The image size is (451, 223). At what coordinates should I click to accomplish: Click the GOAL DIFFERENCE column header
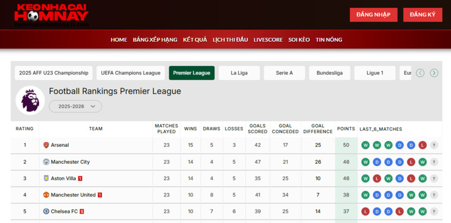click(318, 129)
